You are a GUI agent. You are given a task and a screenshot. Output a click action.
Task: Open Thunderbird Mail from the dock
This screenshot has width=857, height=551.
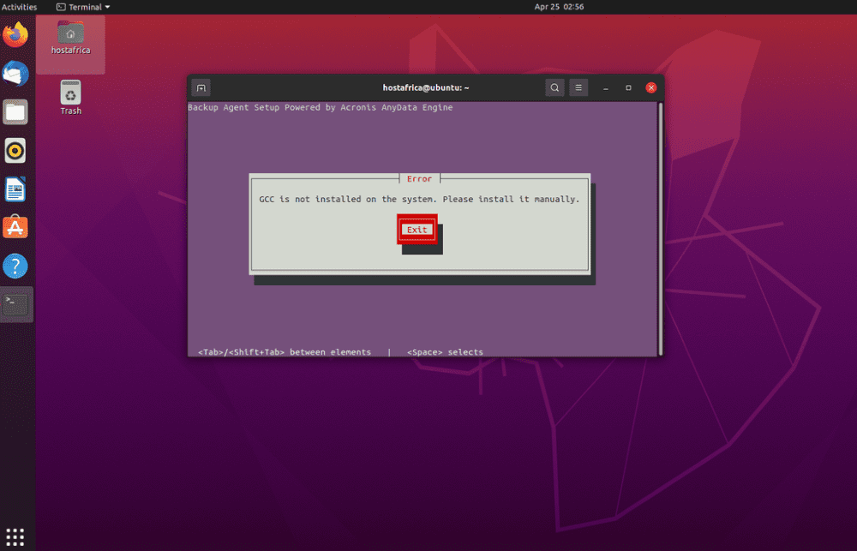[x=15, y=75]
